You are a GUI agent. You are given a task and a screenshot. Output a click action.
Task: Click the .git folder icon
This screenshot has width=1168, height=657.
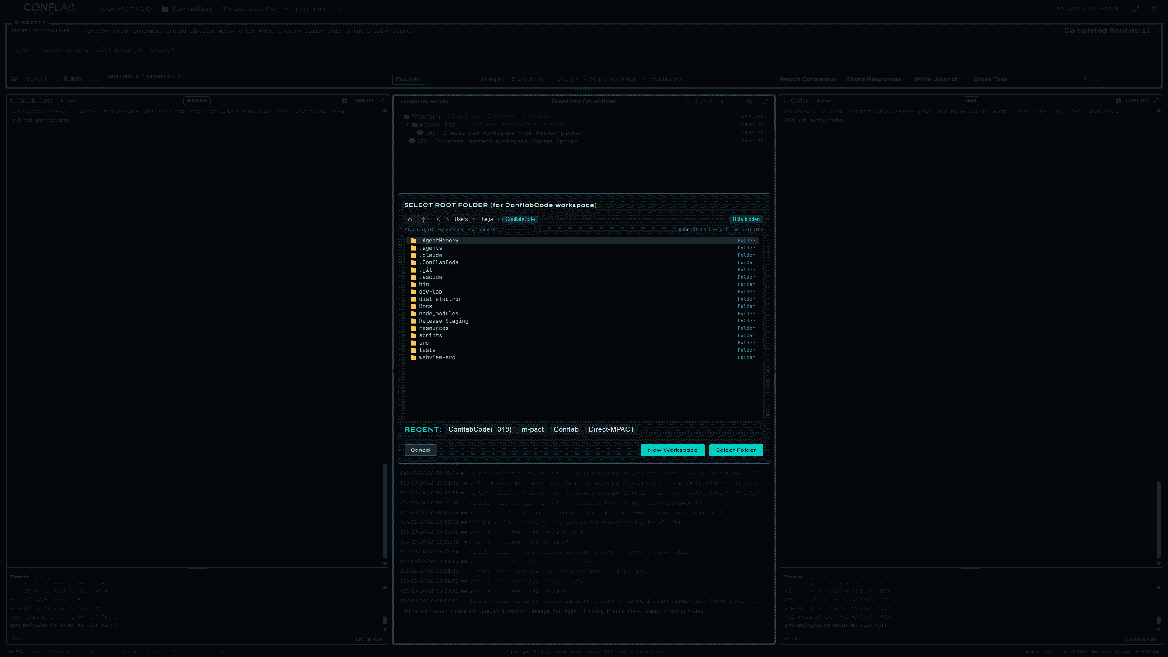[414, 270]
